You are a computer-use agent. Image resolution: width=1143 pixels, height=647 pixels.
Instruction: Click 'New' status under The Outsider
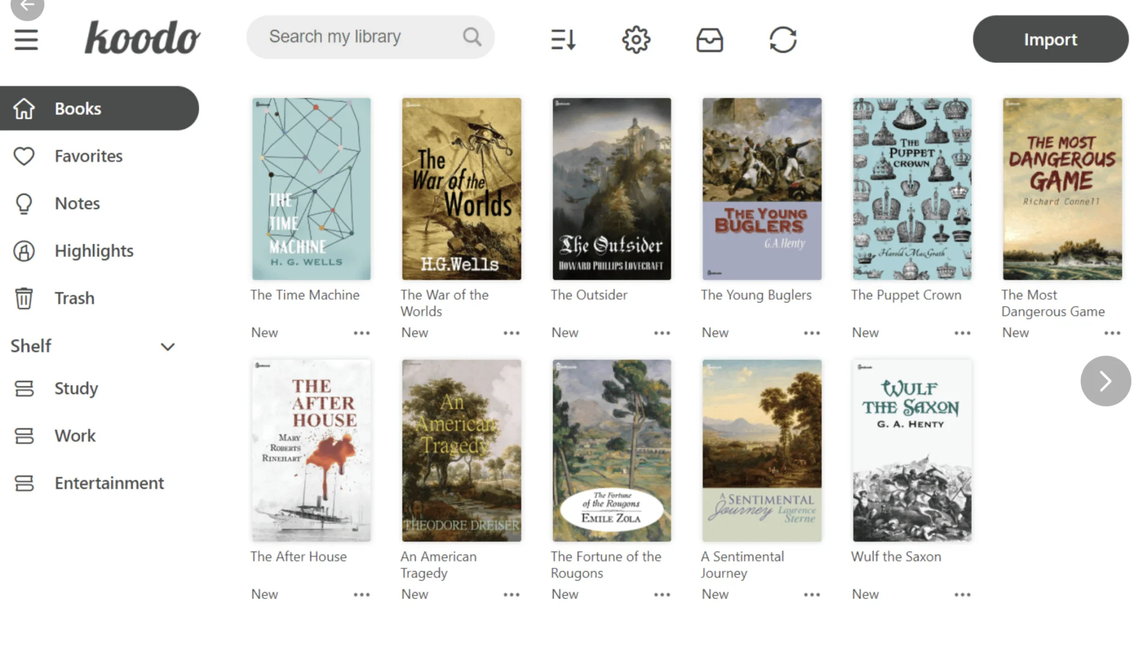pyautogui.click(x=565, y=333)
